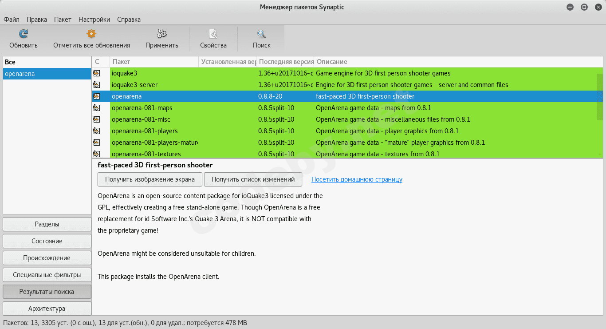Click Получить изображение экрана button
Image resolution: width=606 pixels, height=329 pixels.
(150, 179)
